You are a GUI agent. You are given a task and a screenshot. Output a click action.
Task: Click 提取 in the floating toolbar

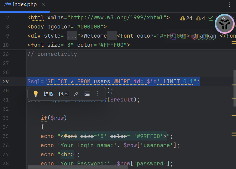click(x=48, y=94)
